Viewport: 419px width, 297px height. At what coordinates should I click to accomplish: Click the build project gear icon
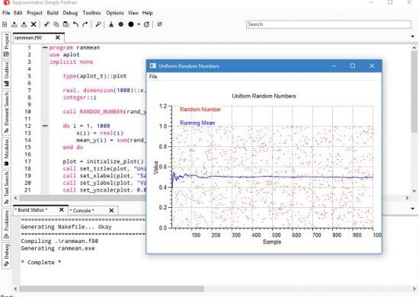[121, 24]
